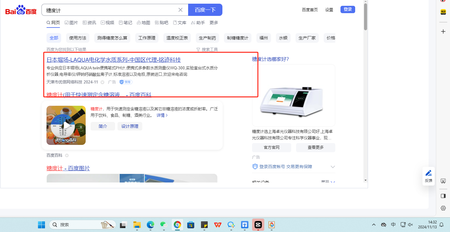This screenshot has height=232, width=450.
Task: Open the 设置 settings link
Action: click(x=329, y=10)
